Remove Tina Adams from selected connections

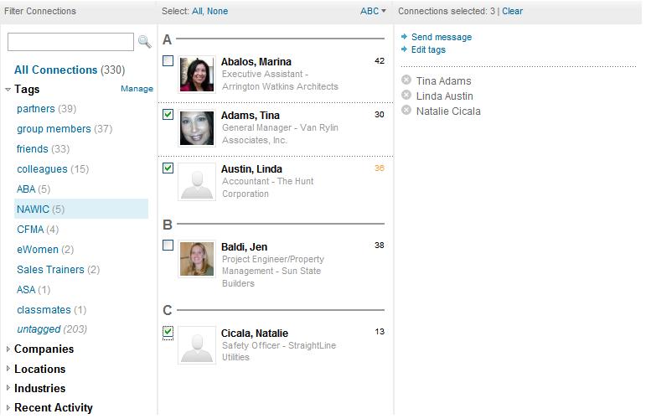coord(406,80)
